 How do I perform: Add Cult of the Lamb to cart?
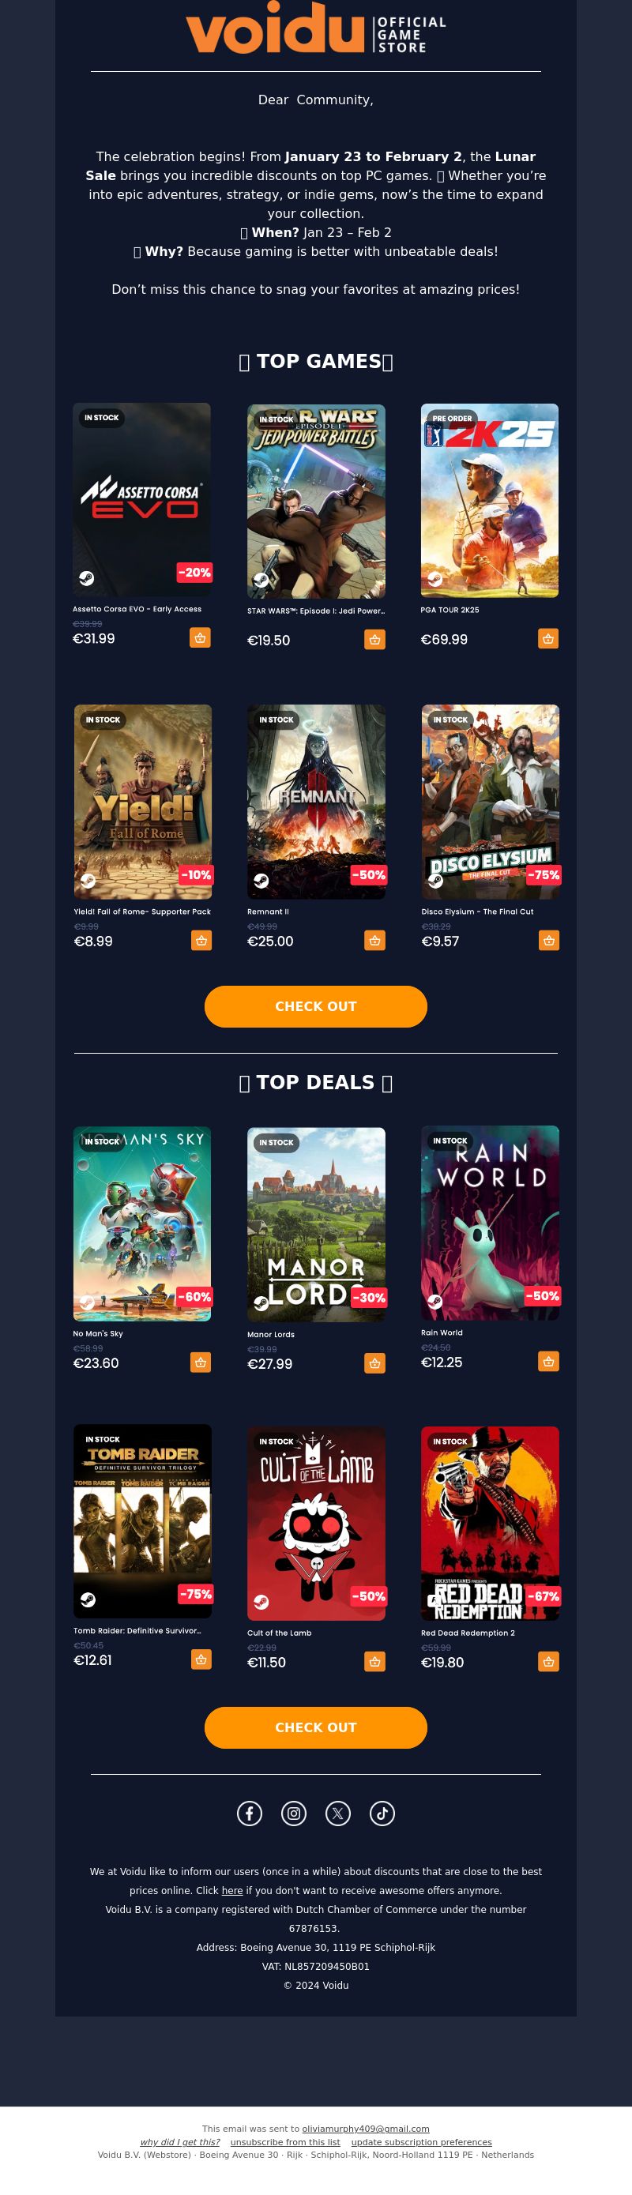374,1661
